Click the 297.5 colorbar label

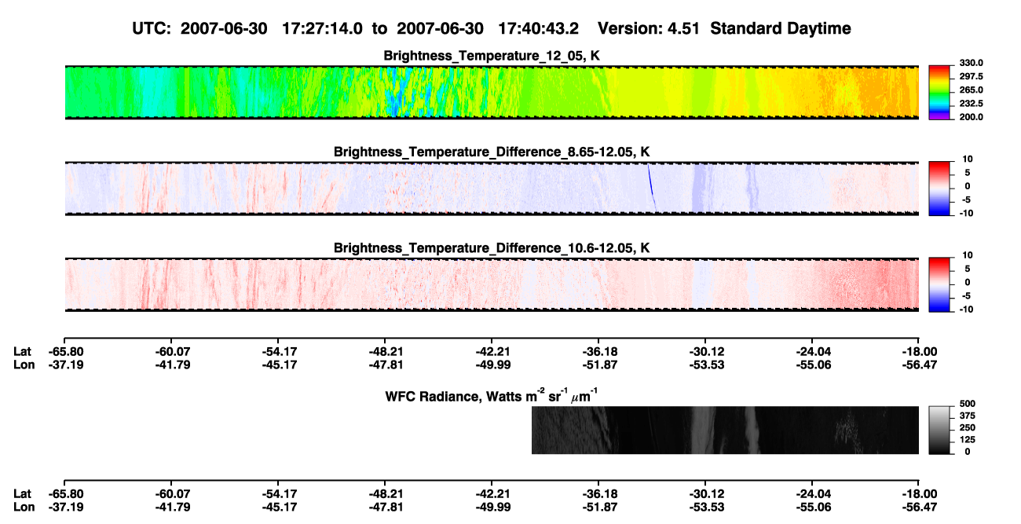coord(971,77)
